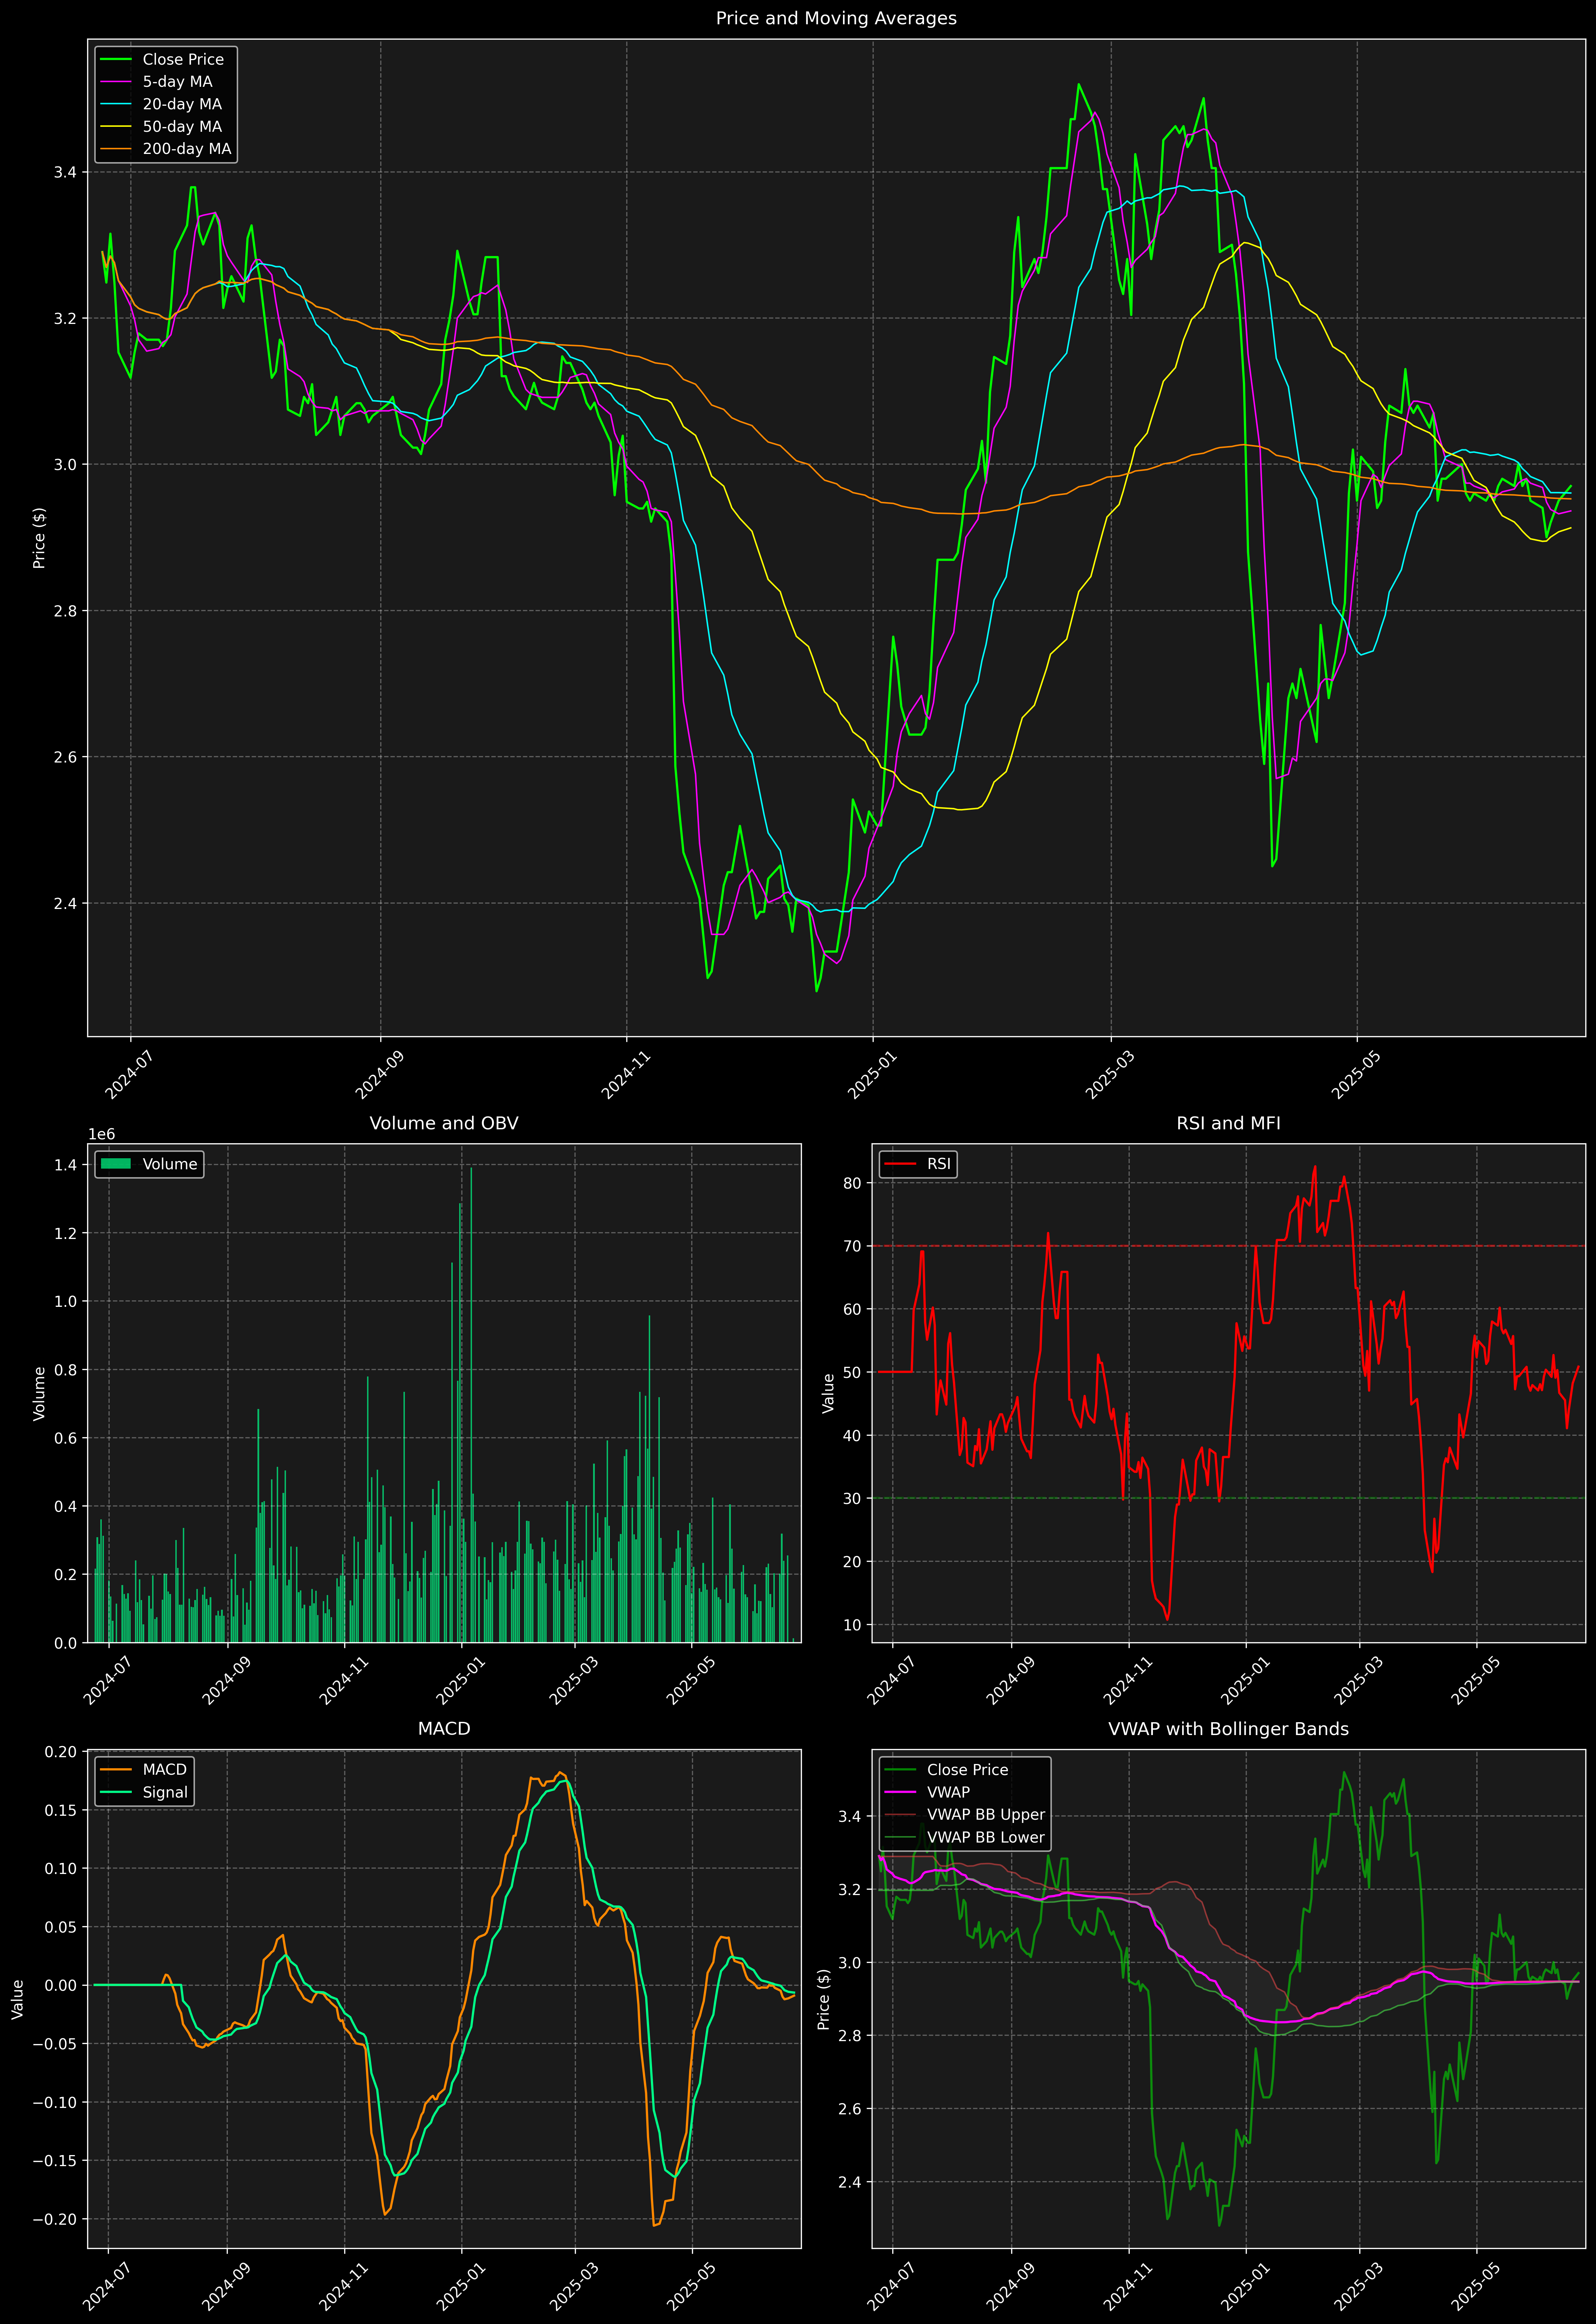Click the '200-day MA' legend entry

(x=166, y=149)
